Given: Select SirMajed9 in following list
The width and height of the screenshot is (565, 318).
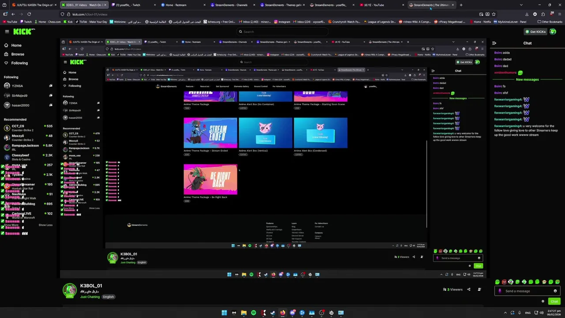Looking at the screenshot, I should tap(27, 95).
